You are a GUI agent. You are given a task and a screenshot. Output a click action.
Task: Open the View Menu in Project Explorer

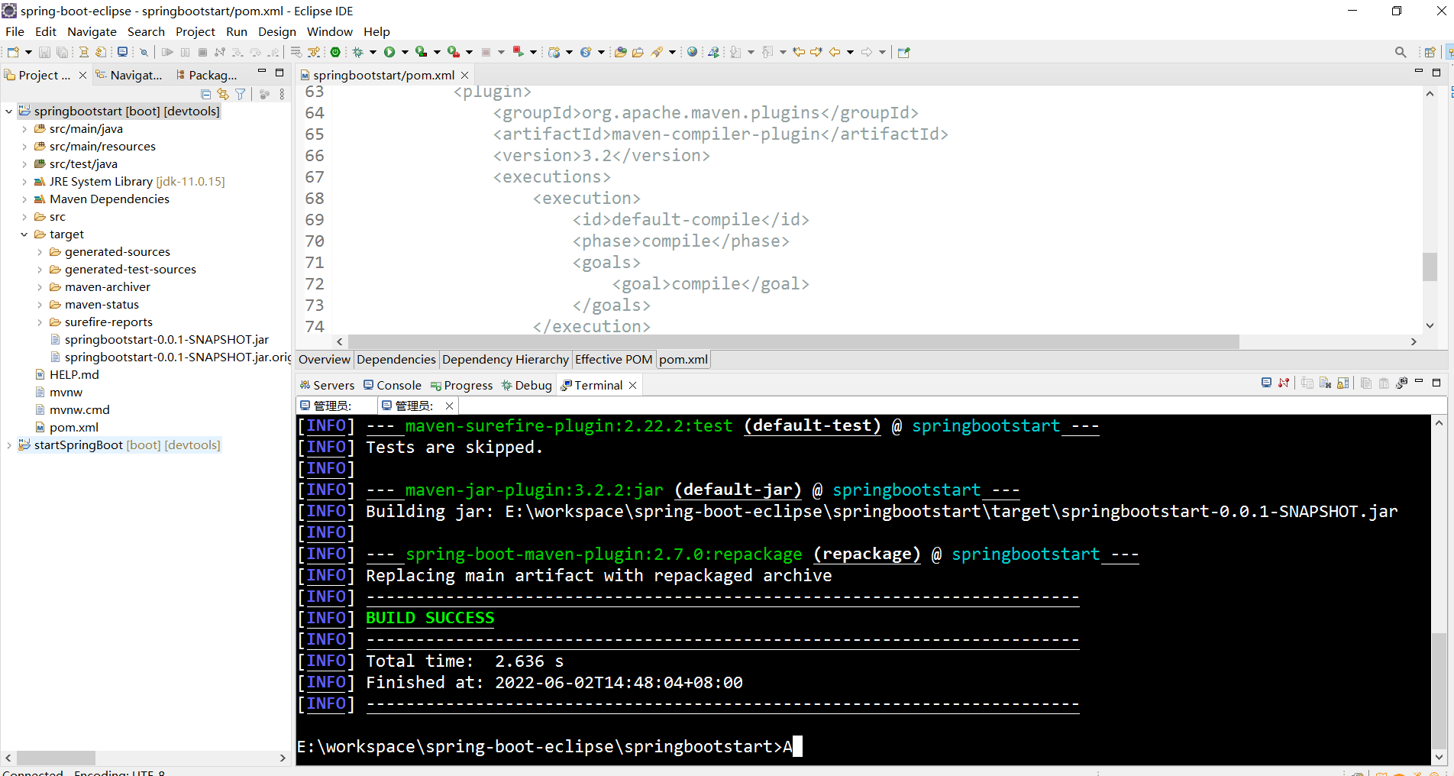click(x=282, y=94)
